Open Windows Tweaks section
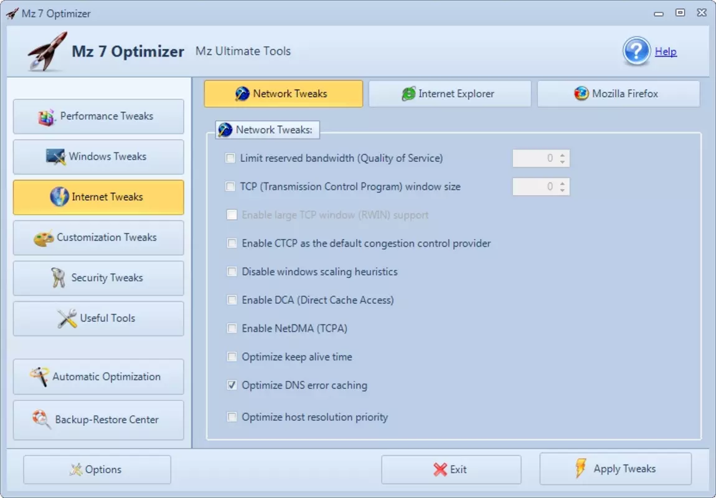The image size is (716, 498). (x=98, y=157)
